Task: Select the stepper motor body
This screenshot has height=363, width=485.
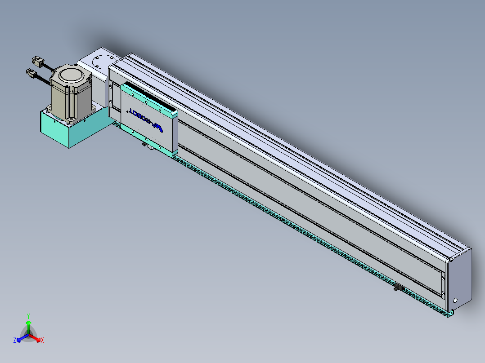Action: (x=71, y=94)
